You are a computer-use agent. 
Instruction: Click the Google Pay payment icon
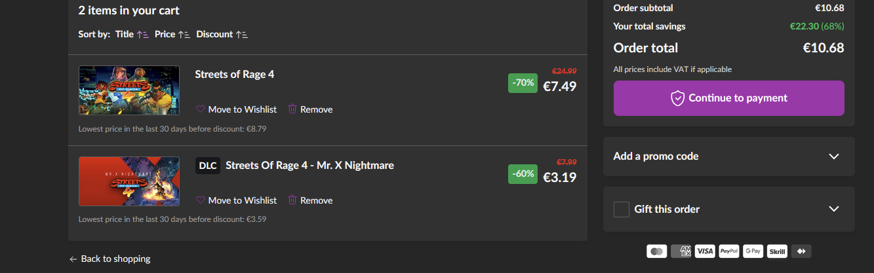(x=753, y=251)
